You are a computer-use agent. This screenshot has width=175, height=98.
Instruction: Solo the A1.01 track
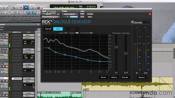click(x=4, y=81)
